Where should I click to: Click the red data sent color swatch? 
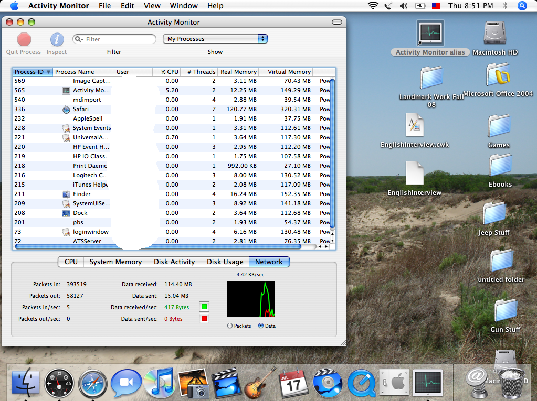click(204, 318)
